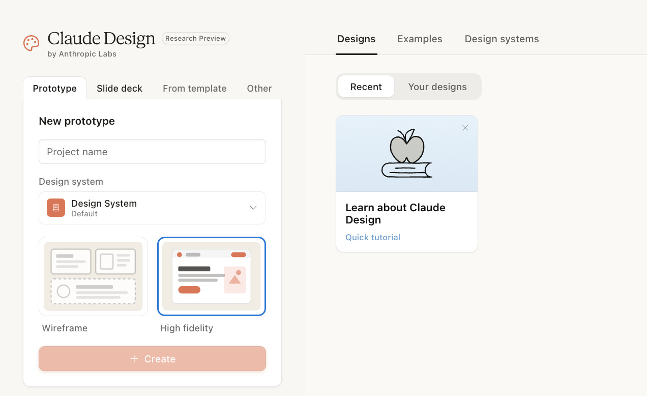This screenshot has width=647, height=396.
Task: Click the Research Preview badge
Action: click(x=195, y=38)
